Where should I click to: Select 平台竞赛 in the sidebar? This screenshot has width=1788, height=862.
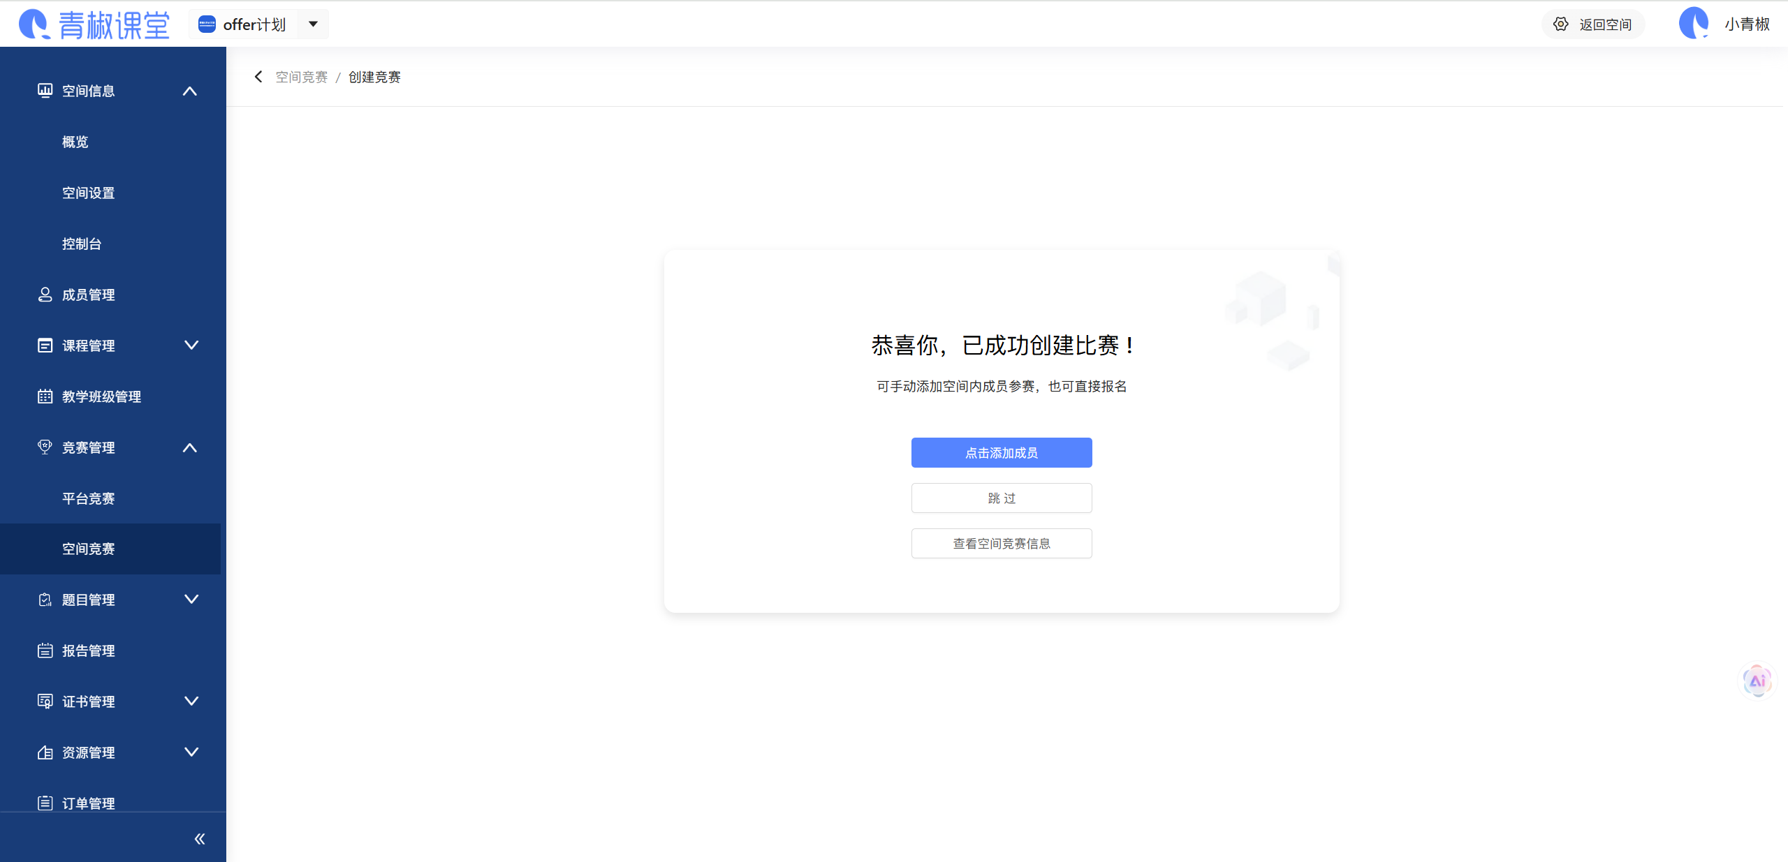(88, 498)
